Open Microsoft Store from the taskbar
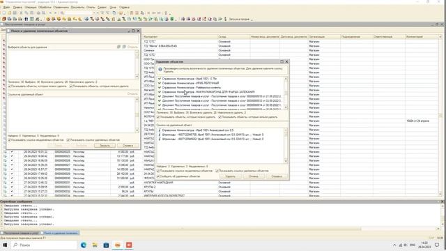Screen dimensions: 446x251 pyautogui.click(x=106, y=245)
